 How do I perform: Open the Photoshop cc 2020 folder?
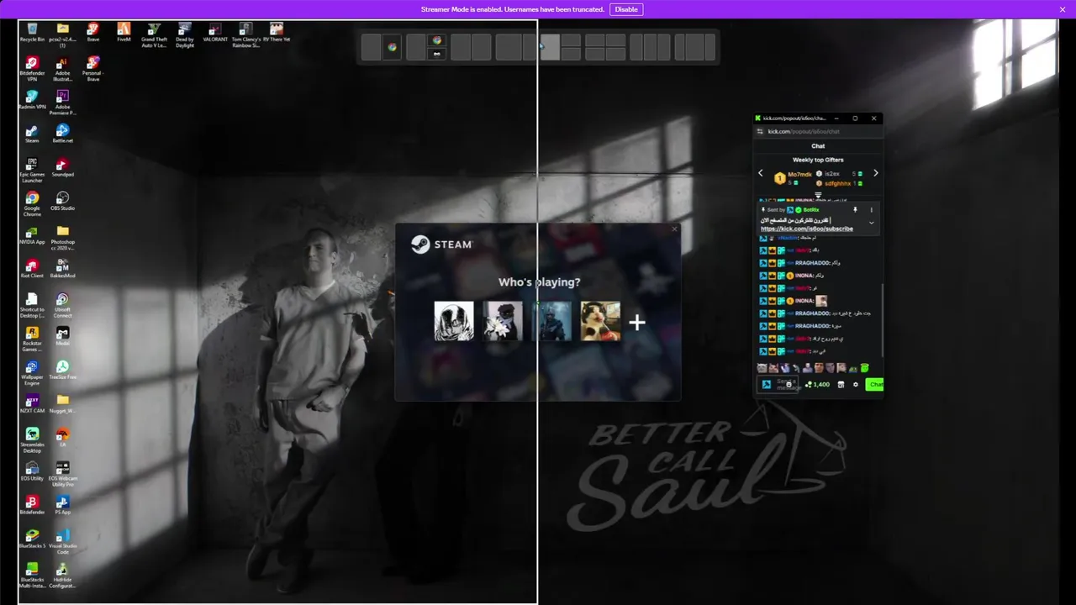62,238
